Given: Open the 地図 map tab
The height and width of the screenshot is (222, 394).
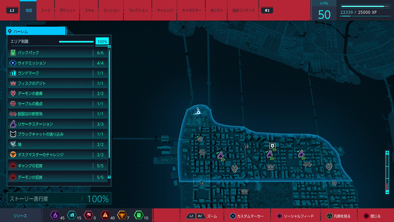Looking at the screenshot, I should [29, 10].
